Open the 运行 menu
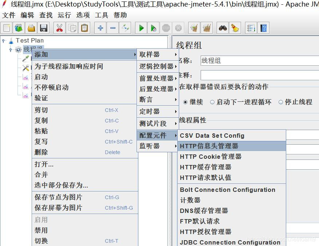The width and height of the screenshot is (319, 246). [x=64, y=15]
